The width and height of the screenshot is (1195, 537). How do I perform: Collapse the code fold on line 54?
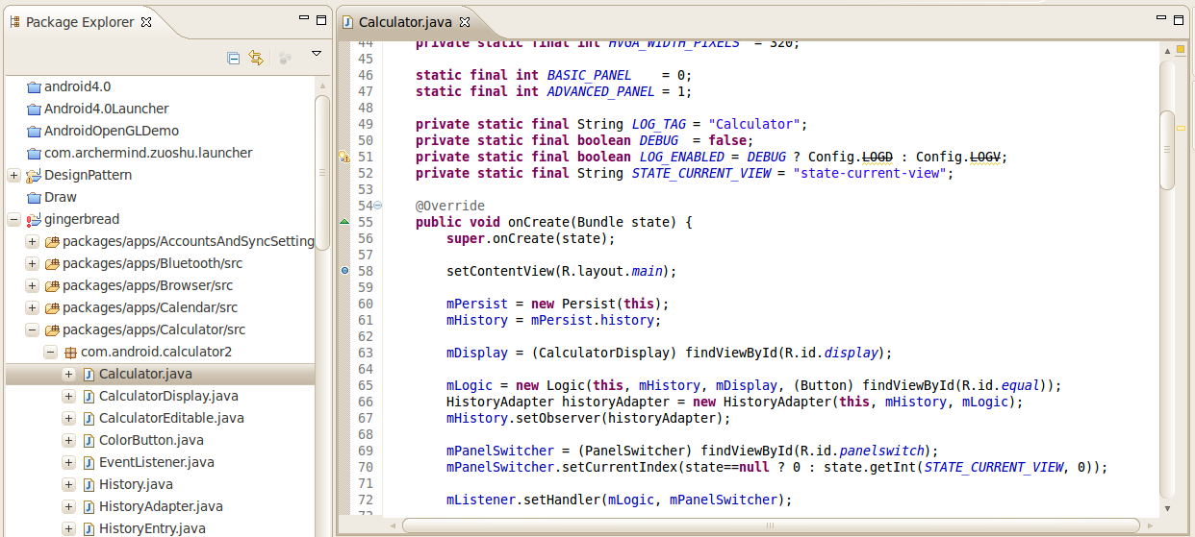point(377,206)
